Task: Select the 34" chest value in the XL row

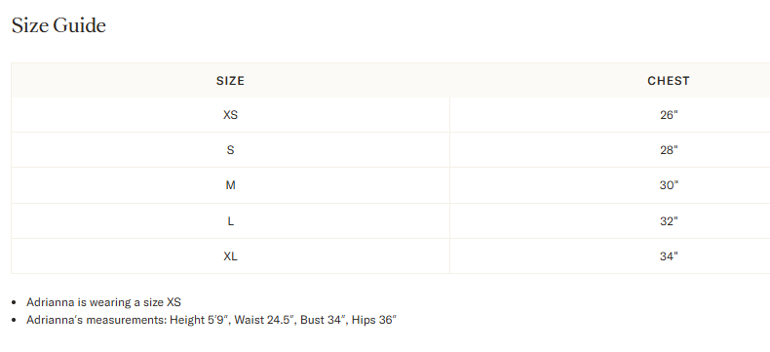Action: [669, 256]
